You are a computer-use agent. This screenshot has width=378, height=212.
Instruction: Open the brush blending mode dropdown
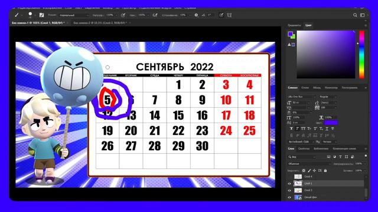74,15
